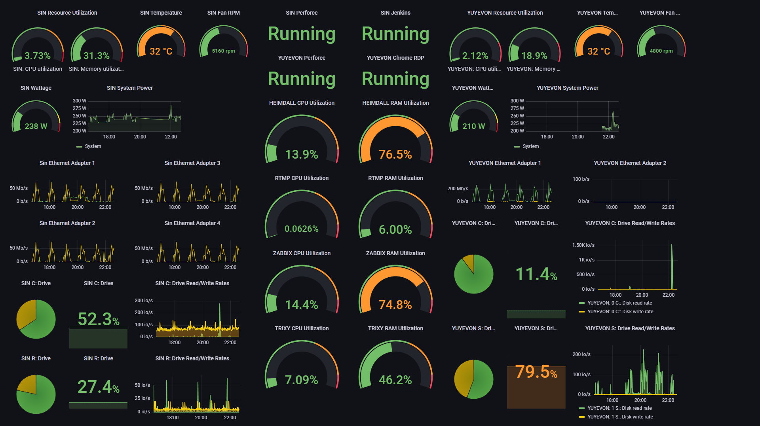Click the SIN CPU utilization 3.73% gauge

click(38, 45)
